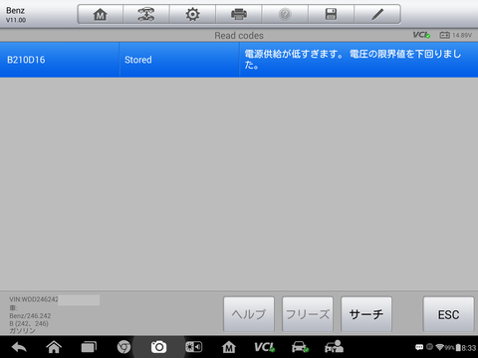Go to Android home screen

pyautogui.click(x=54, y=347)
